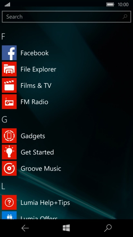The height and width of the screenshot is (237, 133).
Task: Open the letter jump list from G
Action: click(4, 119)
